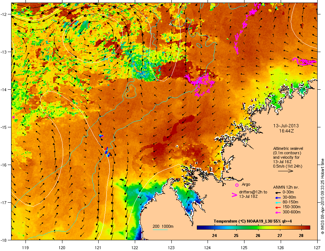Click the '-14' latitude axis label
The height and width of the screenshot is (251, 325).
(x=4, y=89)
